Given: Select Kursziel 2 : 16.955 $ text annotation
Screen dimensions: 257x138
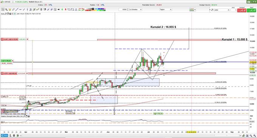Looking at the screenshot, I should pyautogui.click(x=163, y=27).
